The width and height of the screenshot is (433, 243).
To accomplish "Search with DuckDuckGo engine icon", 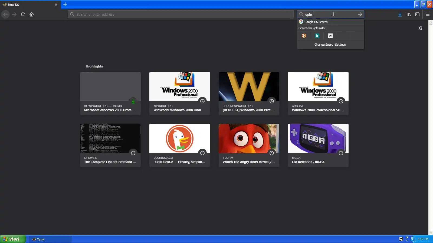I will [304, 36].
